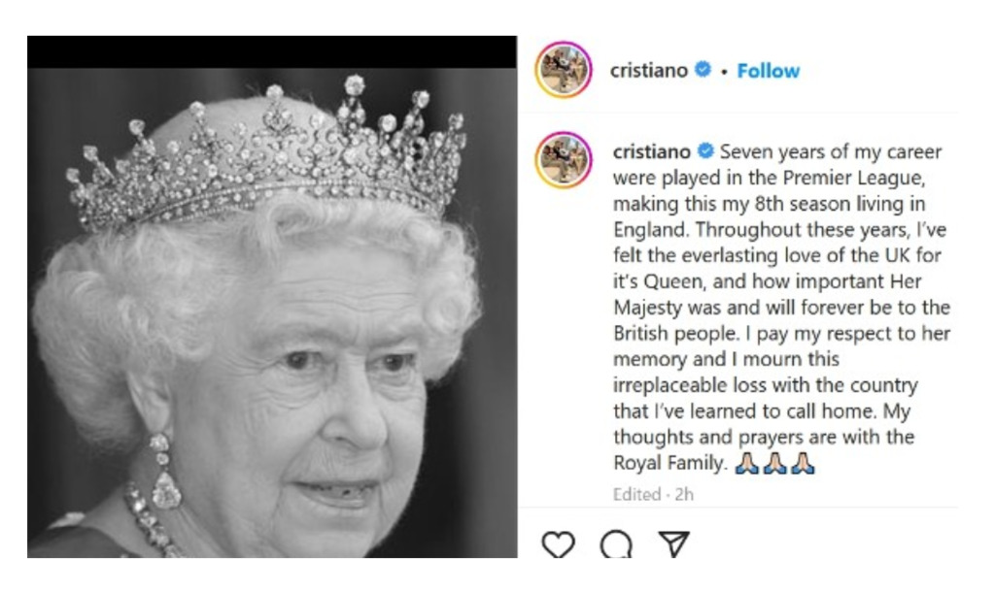Like the post with the heart icon

(x=559, y=544)
